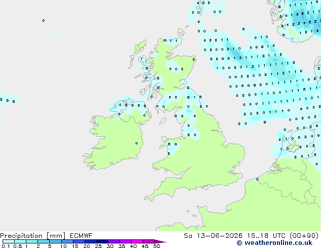Select the Precipitation [mm] title text
The width and height of the screenshot is (321, 248).
(32, 236)
